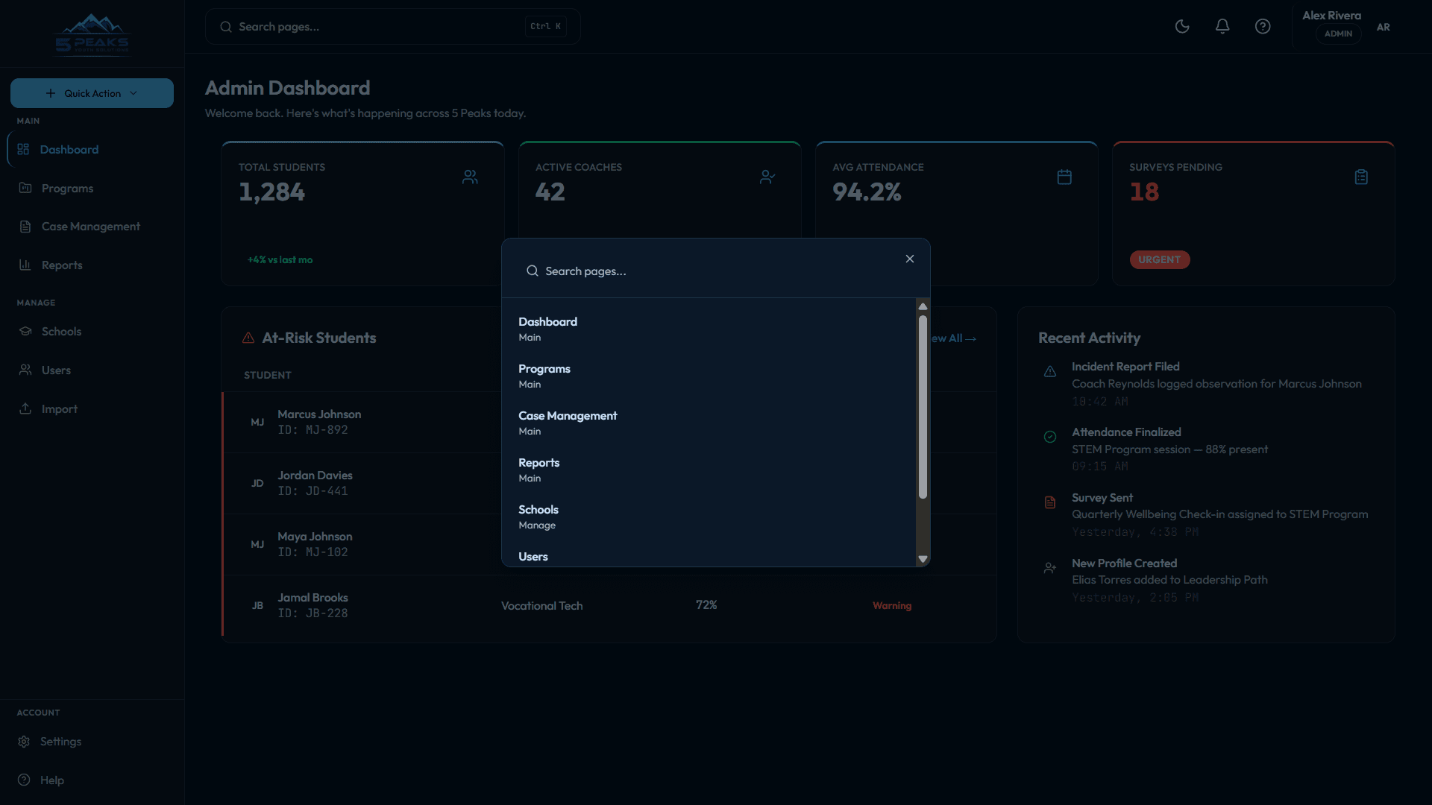Select Jamal Brooks student row

click(x=609, y=606)
